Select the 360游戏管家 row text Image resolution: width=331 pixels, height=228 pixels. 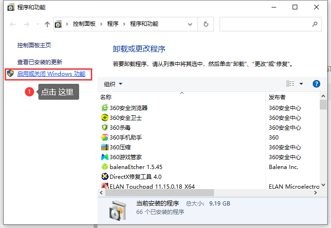(x=125, y=157)
